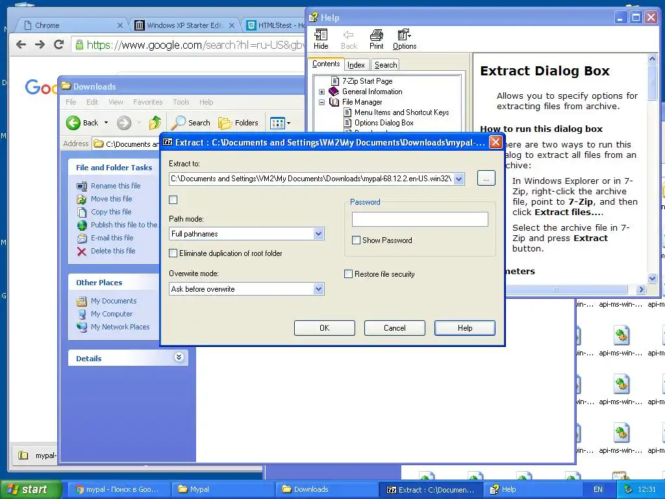Open Views dropdown arrow in Downloads toolbar

pyautogui.click(x=289, y=123)
